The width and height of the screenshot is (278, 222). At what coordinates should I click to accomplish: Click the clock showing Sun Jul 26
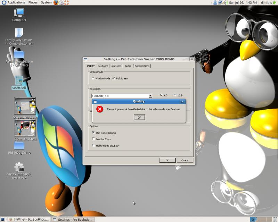pos(243,2)
